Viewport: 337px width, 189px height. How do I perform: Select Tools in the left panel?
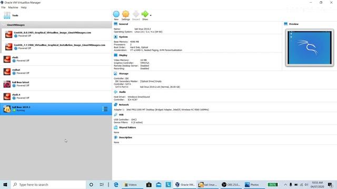point(56,15)
